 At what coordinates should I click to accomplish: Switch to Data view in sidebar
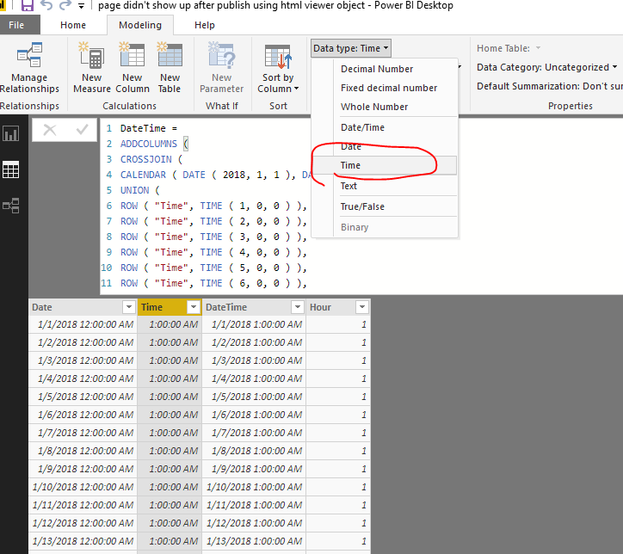click(x=10, y=170)
